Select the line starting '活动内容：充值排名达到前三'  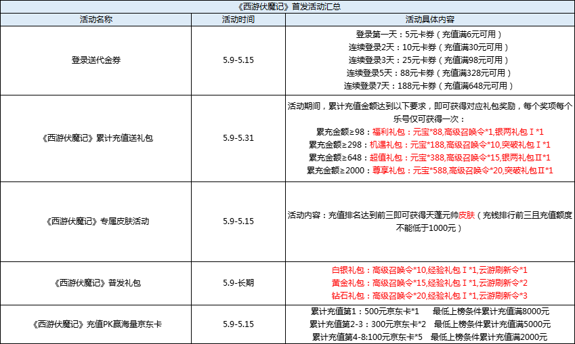430,215
